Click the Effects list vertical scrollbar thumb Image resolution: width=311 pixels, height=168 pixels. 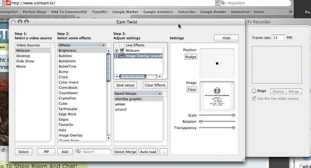coord(109,67)
